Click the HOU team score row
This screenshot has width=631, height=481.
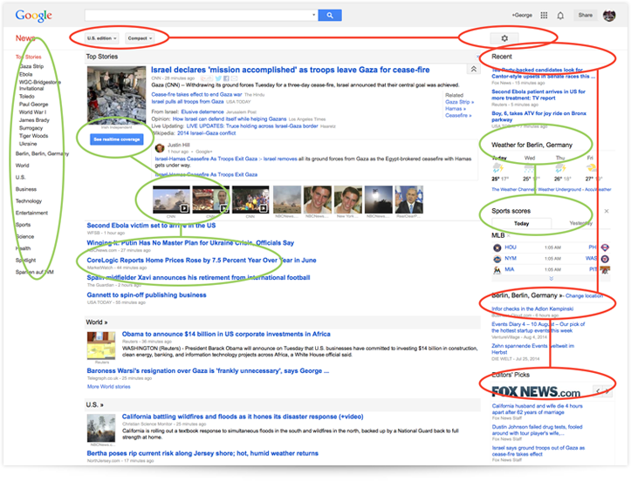[551, 247]
